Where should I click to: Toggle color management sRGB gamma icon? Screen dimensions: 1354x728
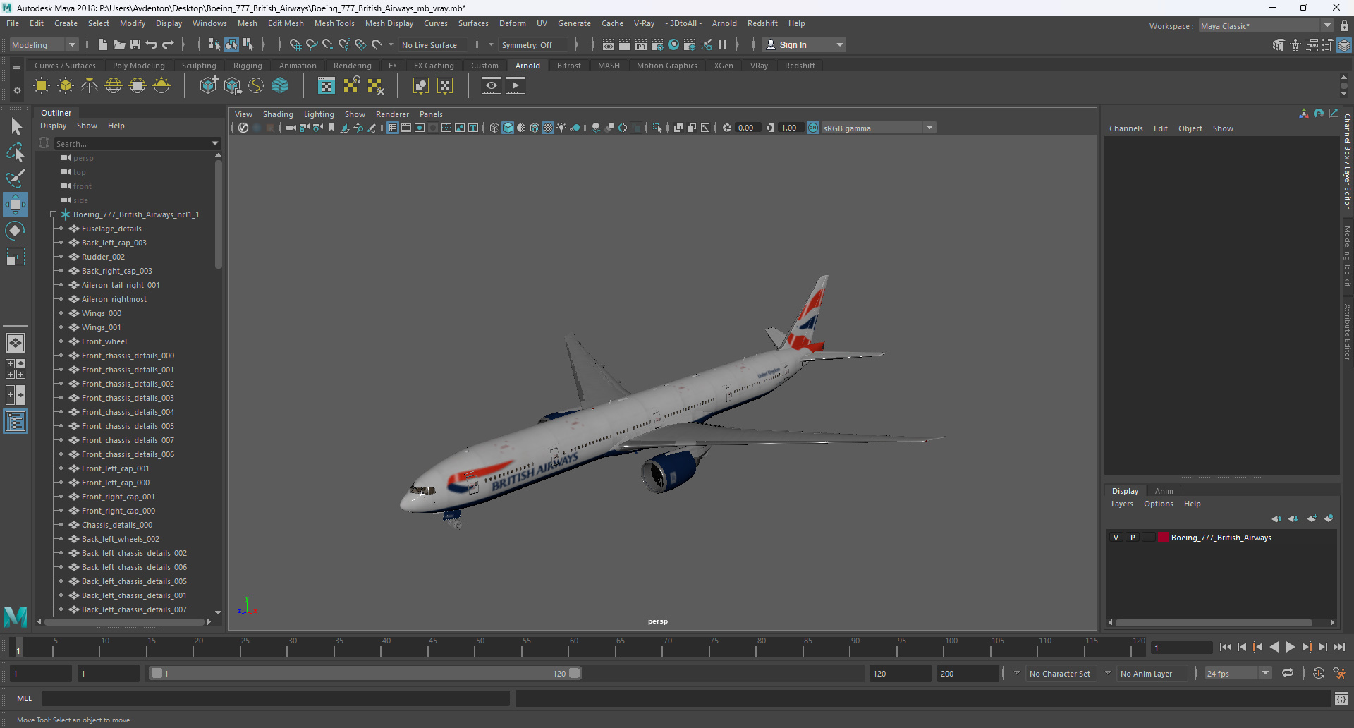point(813,128)
